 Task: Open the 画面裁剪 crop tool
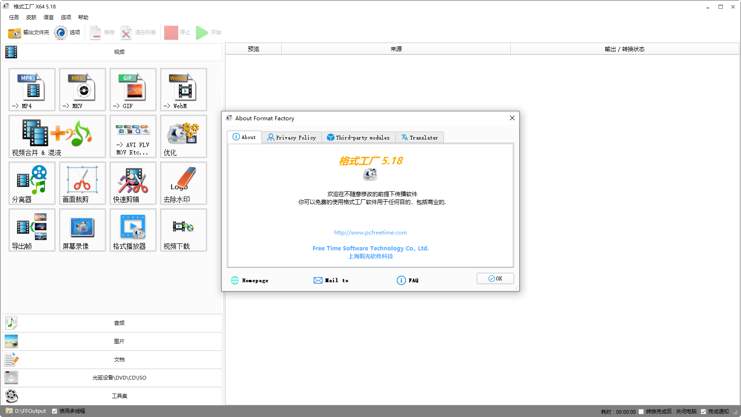[x=82, y=183]
